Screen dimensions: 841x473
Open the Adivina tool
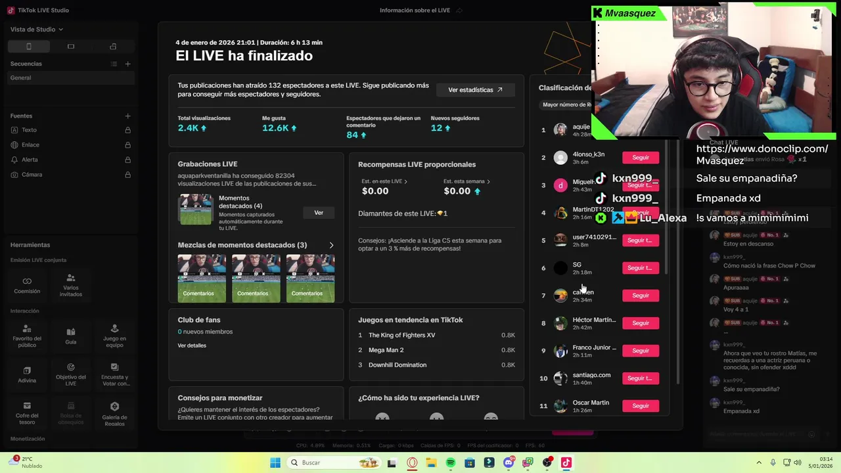click(x=27, y=375)
